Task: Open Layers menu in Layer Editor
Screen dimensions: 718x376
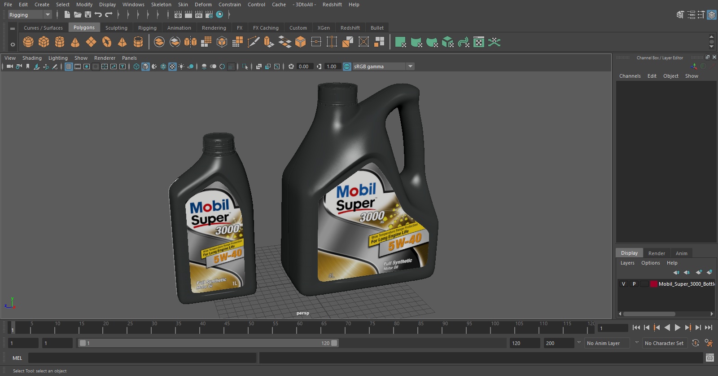Action: (x=627, y=263)
